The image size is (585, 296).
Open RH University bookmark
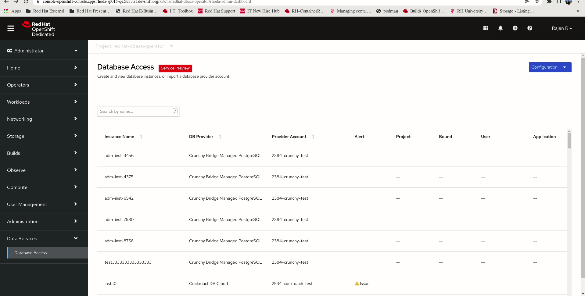click(x=469, y=11)
